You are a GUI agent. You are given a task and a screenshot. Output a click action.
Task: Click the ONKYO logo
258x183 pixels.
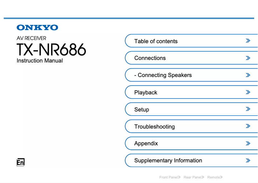click(37, 28)
